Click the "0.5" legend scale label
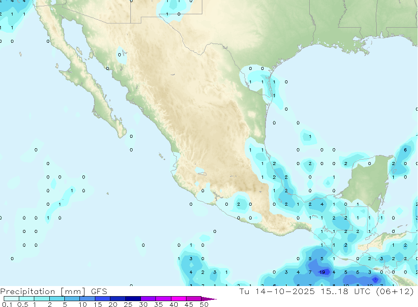The height and width of the screenshot is (307, 418). click(23, 304)
